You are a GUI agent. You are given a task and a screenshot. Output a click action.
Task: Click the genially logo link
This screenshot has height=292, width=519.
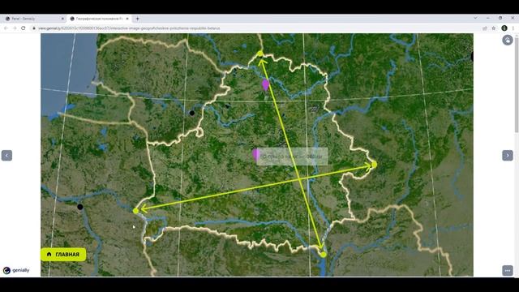tap(16, 270)
